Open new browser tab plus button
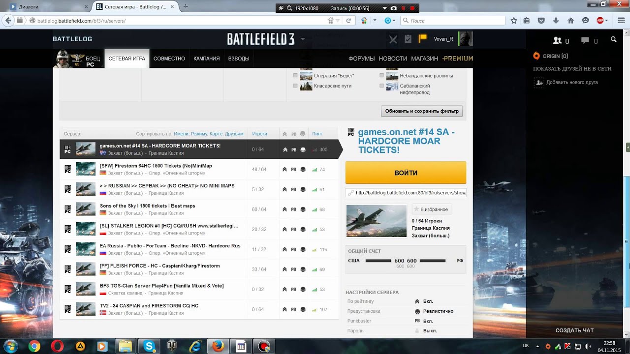 (186, 6)
